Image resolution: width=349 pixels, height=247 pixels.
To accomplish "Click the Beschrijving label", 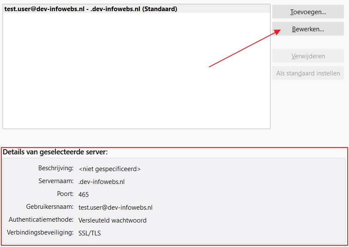I will (x=56, y=168).
